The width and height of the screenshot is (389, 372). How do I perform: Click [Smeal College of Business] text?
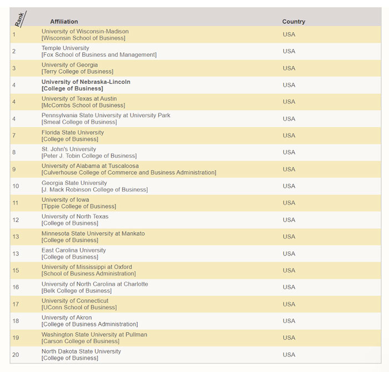coord(79,122)
